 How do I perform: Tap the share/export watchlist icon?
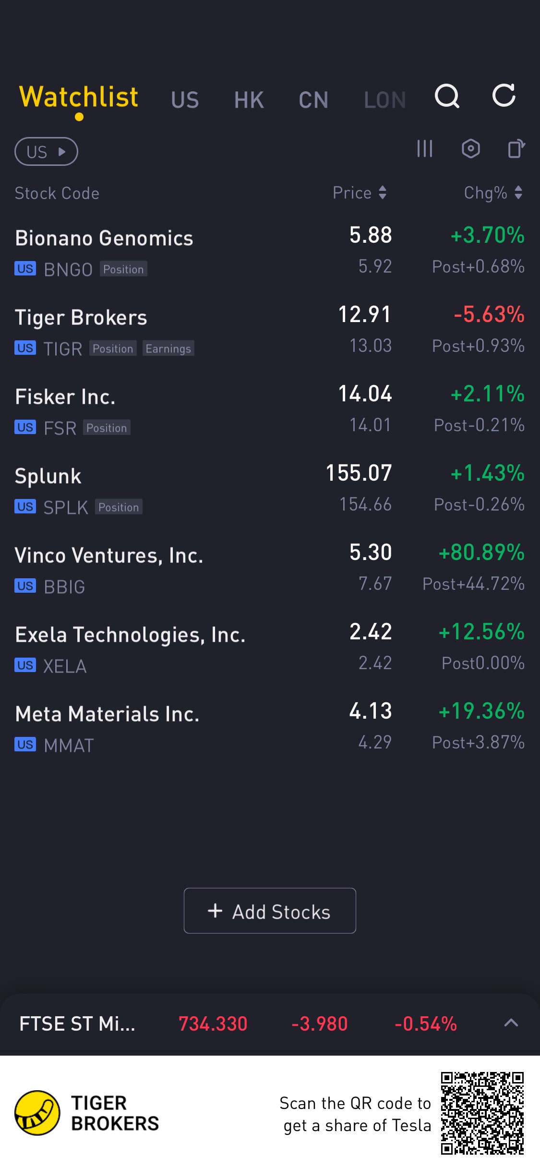[516, 149]
